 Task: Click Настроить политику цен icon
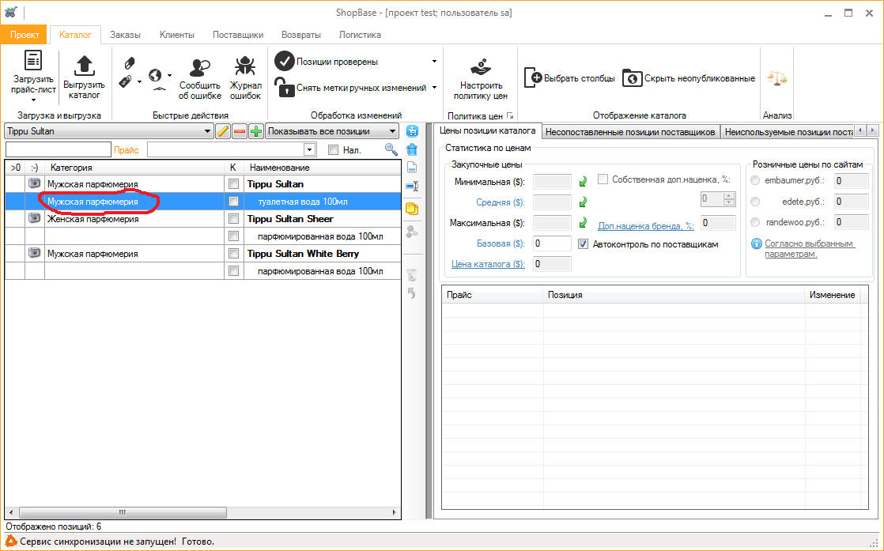(x=482, y=68)
